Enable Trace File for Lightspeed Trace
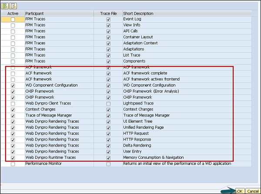This screenshot has height=194, width=261. point(108,104)
